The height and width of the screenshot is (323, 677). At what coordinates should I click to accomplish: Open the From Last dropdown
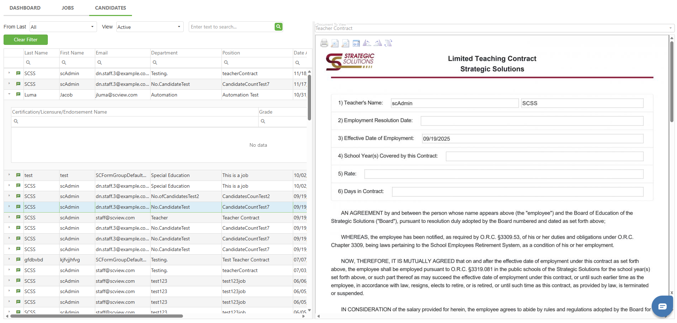[63, 27]
